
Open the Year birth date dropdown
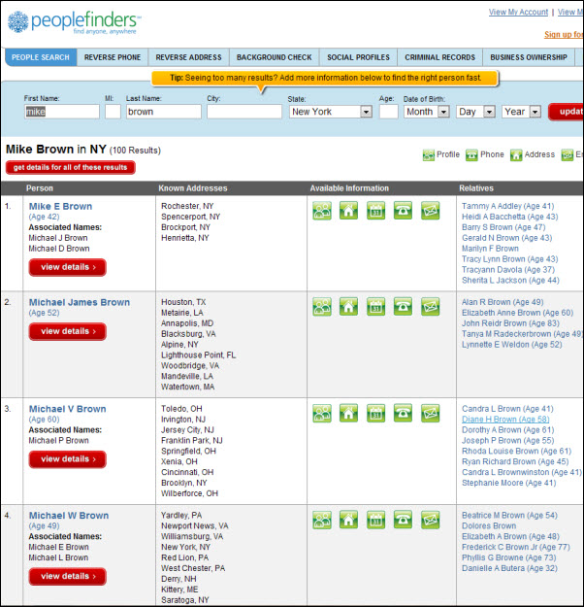click(x=521, y=112)
